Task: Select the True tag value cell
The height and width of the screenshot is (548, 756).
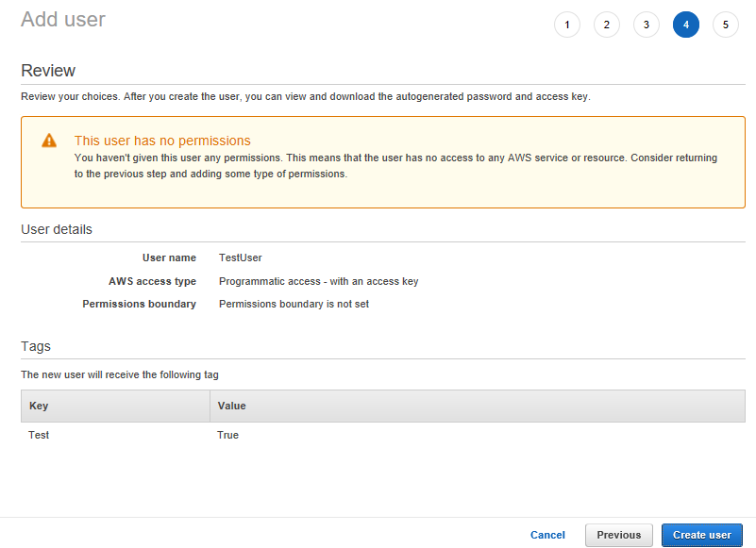Action: coord(227,435)
